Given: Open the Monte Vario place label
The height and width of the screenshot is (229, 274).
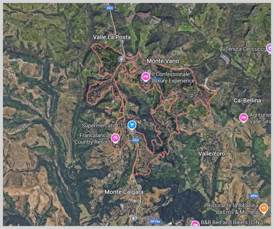Looking at the screenshot, I should (x=163, y=61).
